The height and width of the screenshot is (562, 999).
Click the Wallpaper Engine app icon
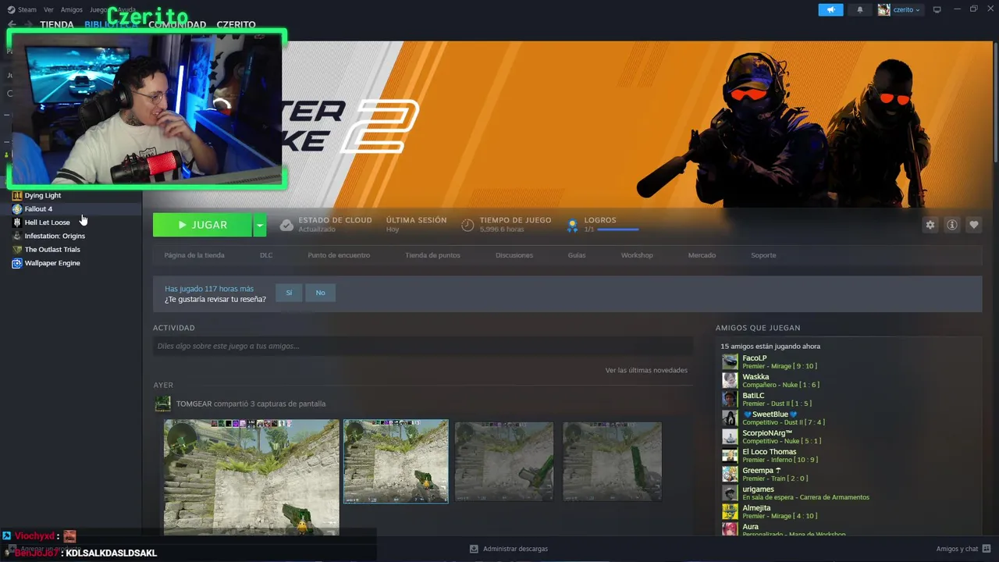(17, 263)
